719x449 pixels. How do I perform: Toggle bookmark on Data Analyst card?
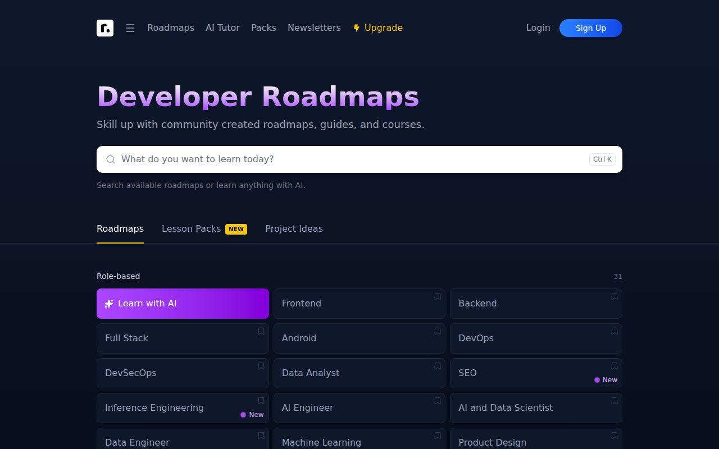point(438,366)
